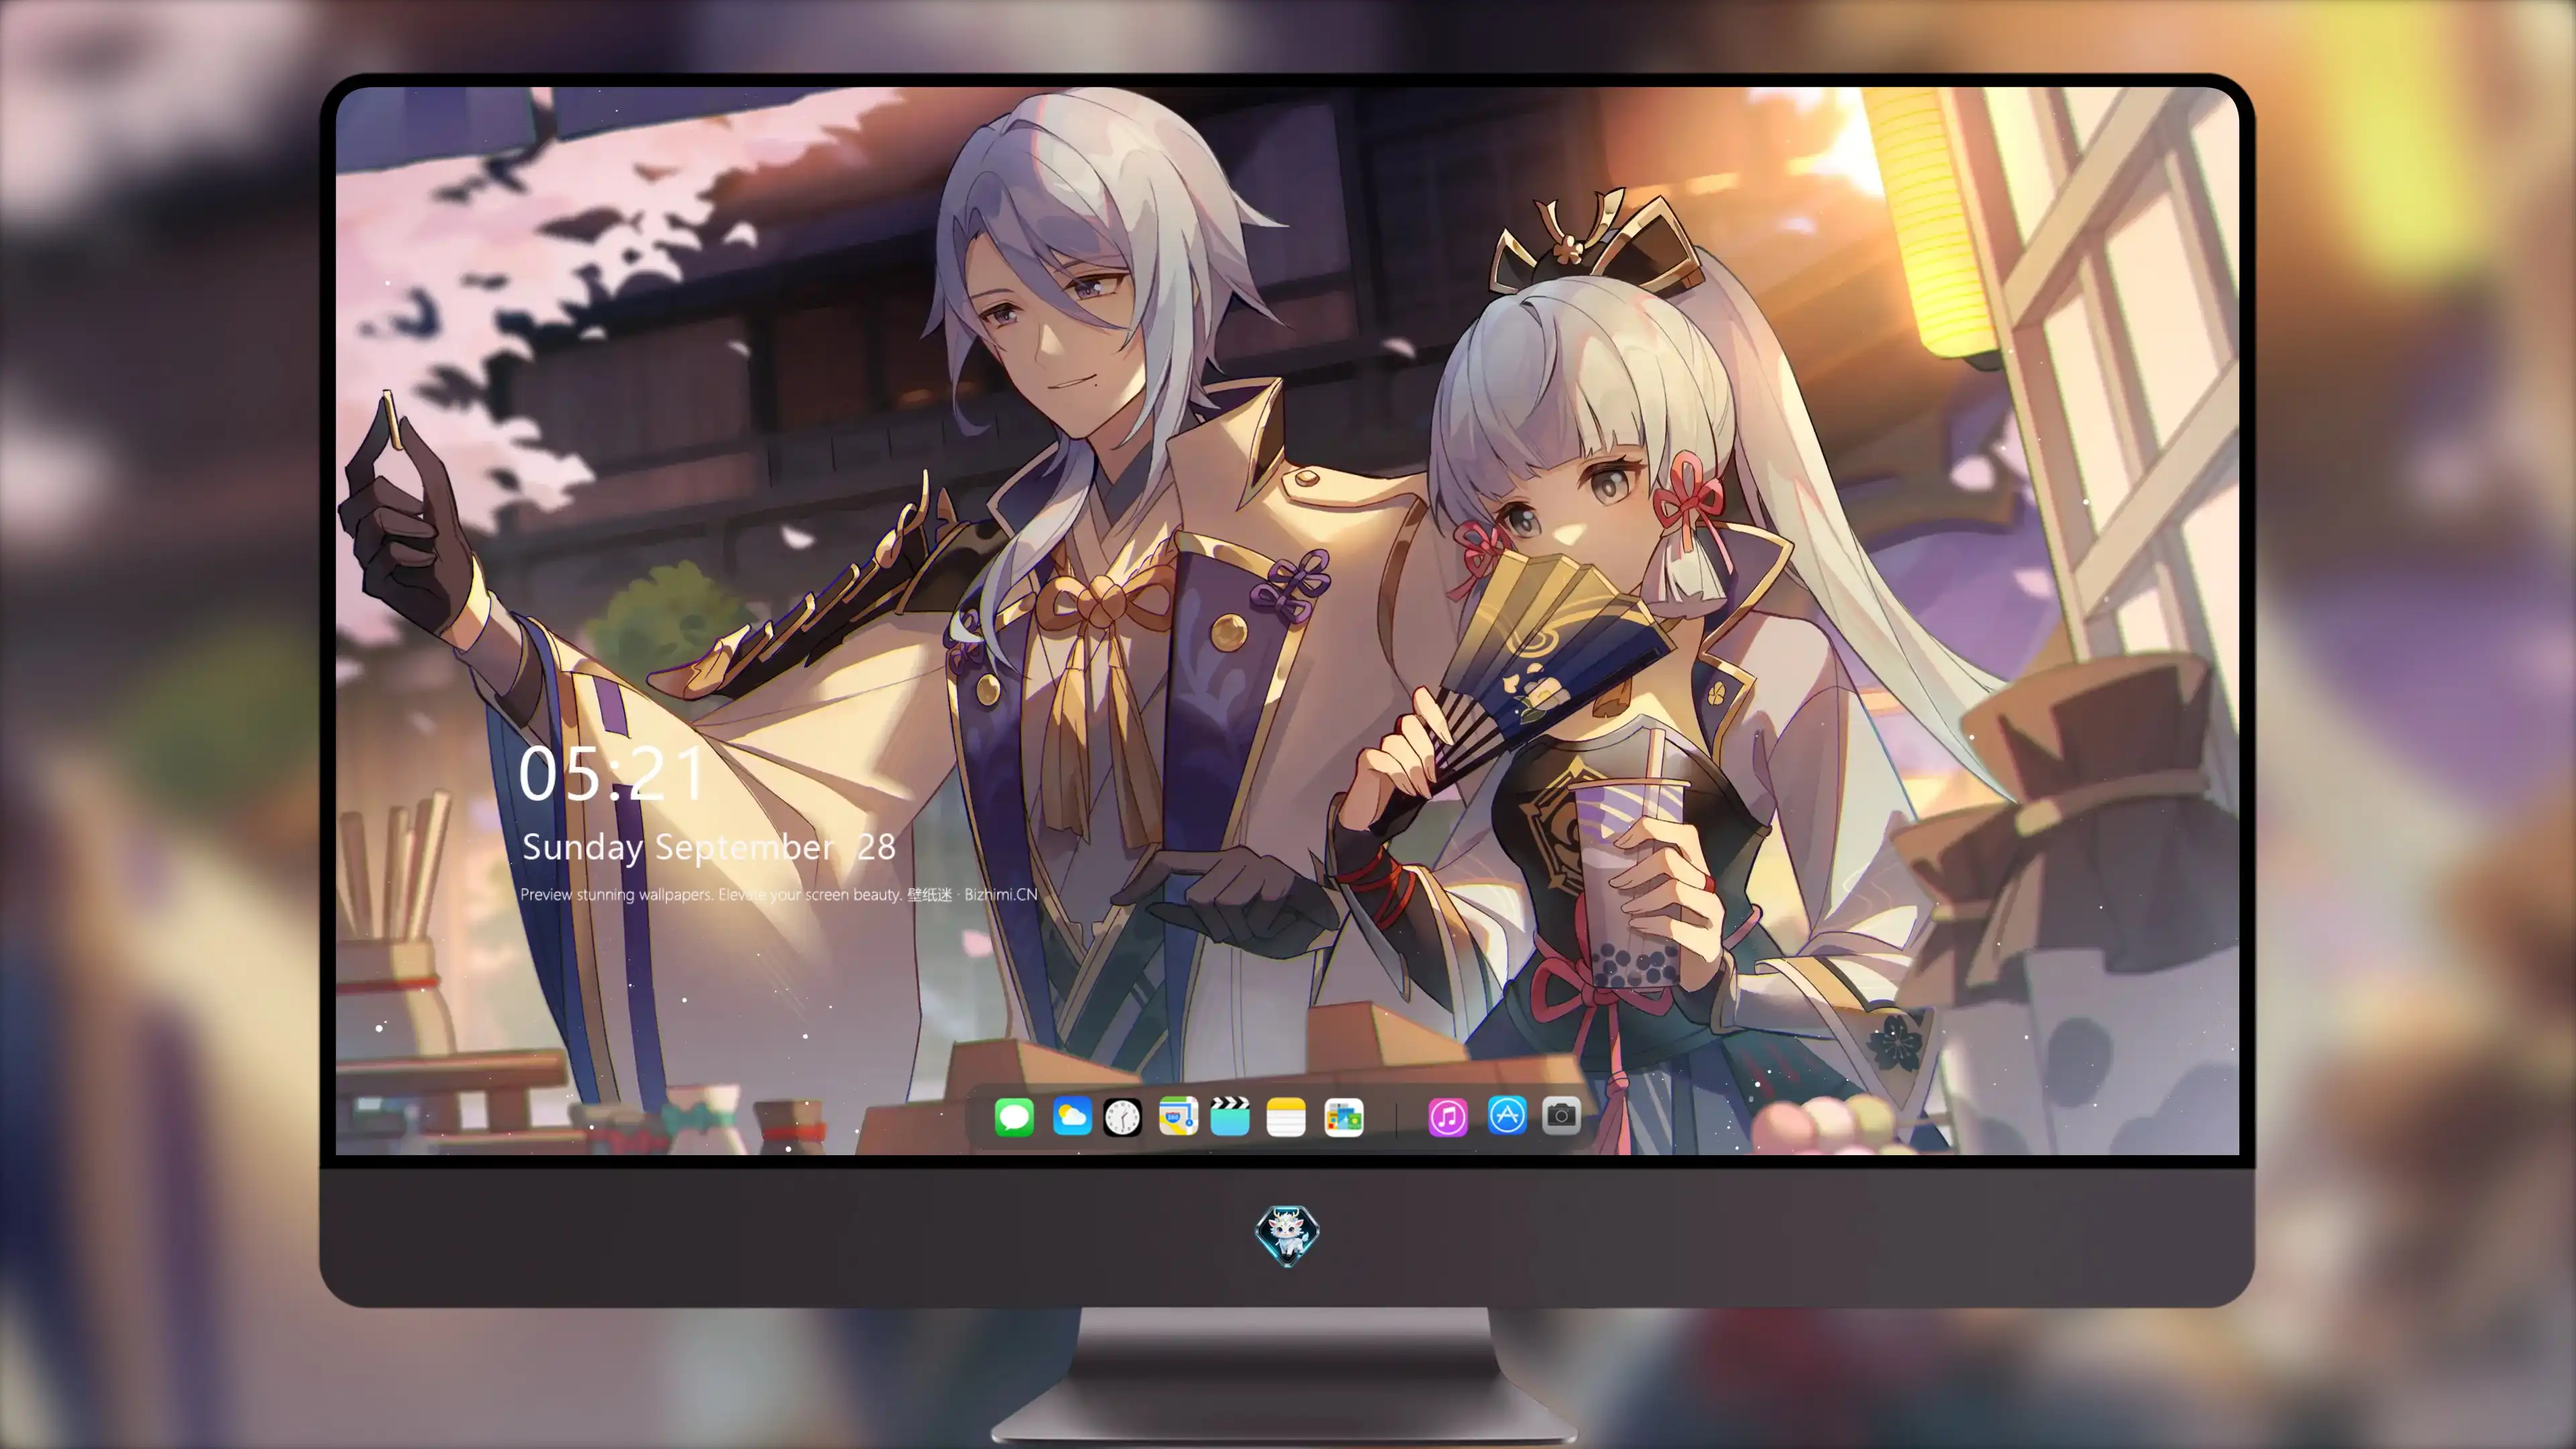Open the photo gallery app in the dock
This screenshot has width=2576, height=1449.
[x=1343, y=1117]
